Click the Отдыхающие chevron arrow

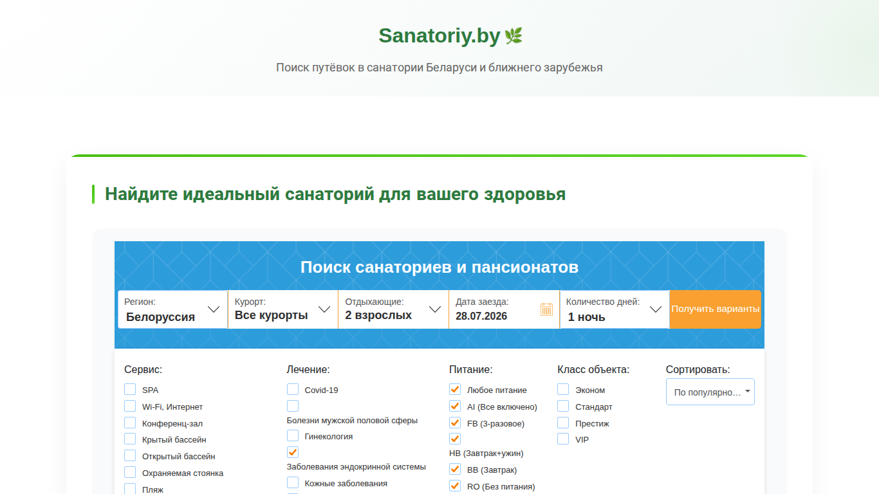[x=435, y=309]
